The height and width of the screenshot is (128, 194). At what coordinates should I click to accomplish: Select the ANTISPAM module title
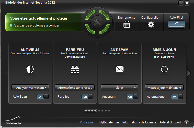click(x=119, y=50)
